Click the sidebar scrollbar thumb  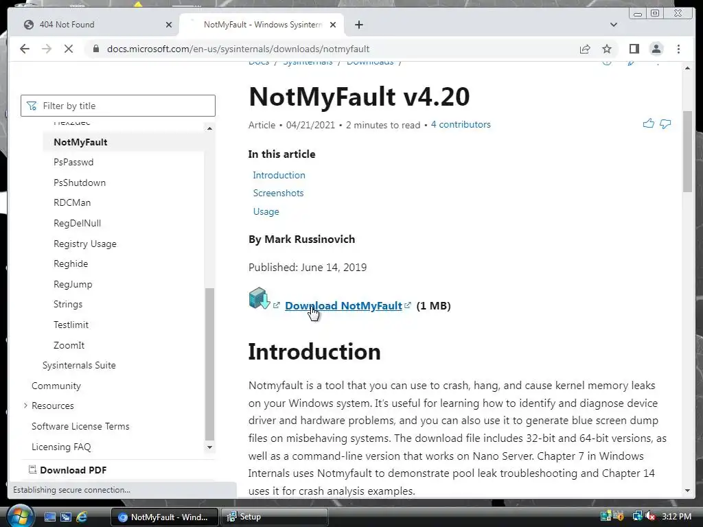[209, 364]
